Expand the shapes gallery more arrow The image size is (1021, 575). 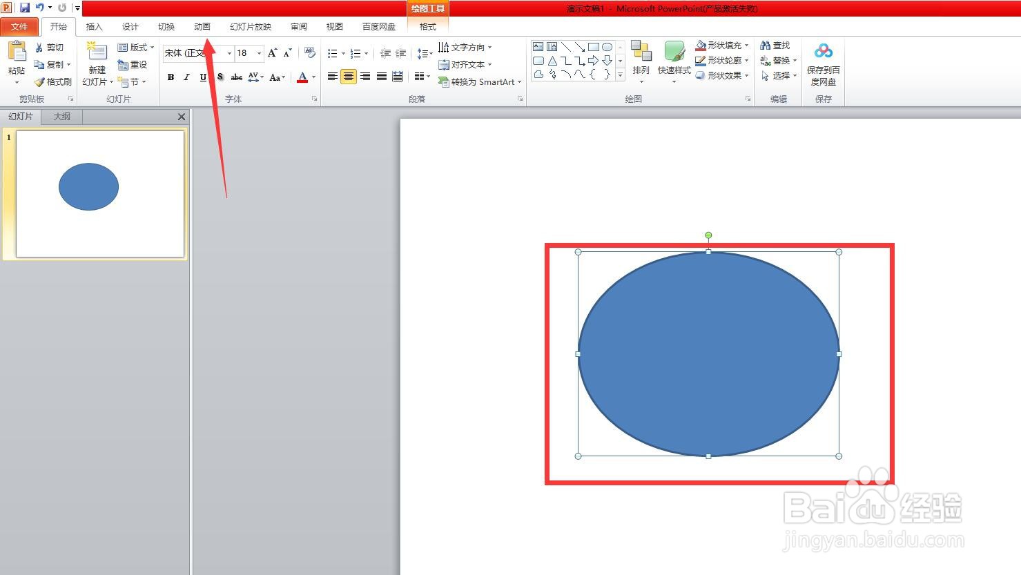coord(620,75)
